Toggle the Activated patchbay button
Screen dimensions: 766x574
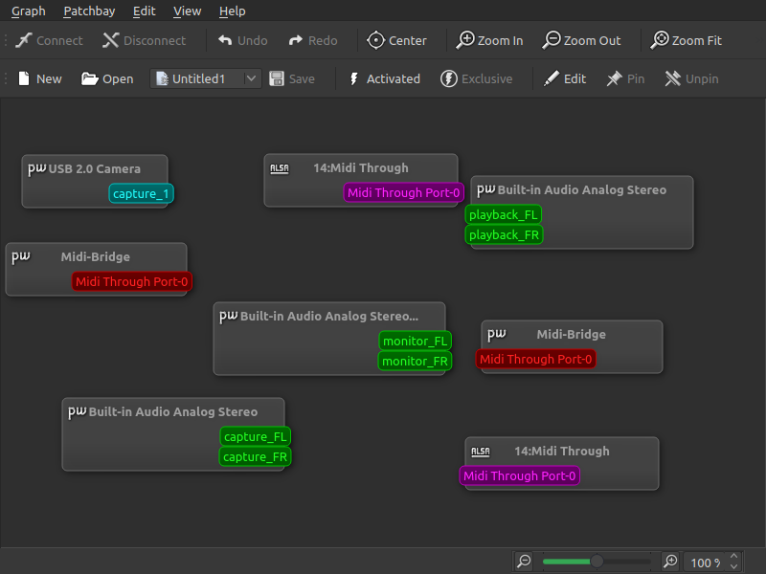(x=383, y=78)
